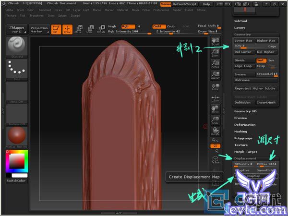The height and width of the screenshot is (216, 288).
Task: Activate the Edit mode icon
Action: point(56,29)
